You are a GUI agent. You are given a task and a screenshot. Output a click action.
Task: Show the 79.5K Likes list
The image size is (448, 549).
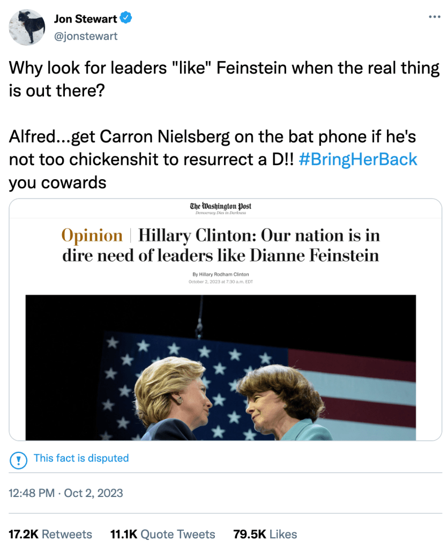click(265, 534)
